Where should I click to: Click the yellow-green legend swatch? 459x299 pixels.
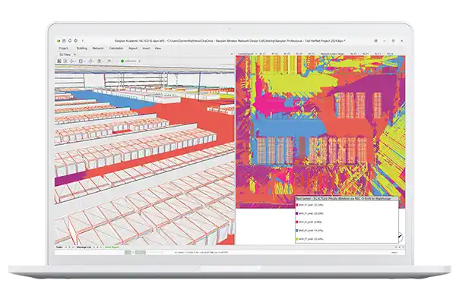(297, 239)
